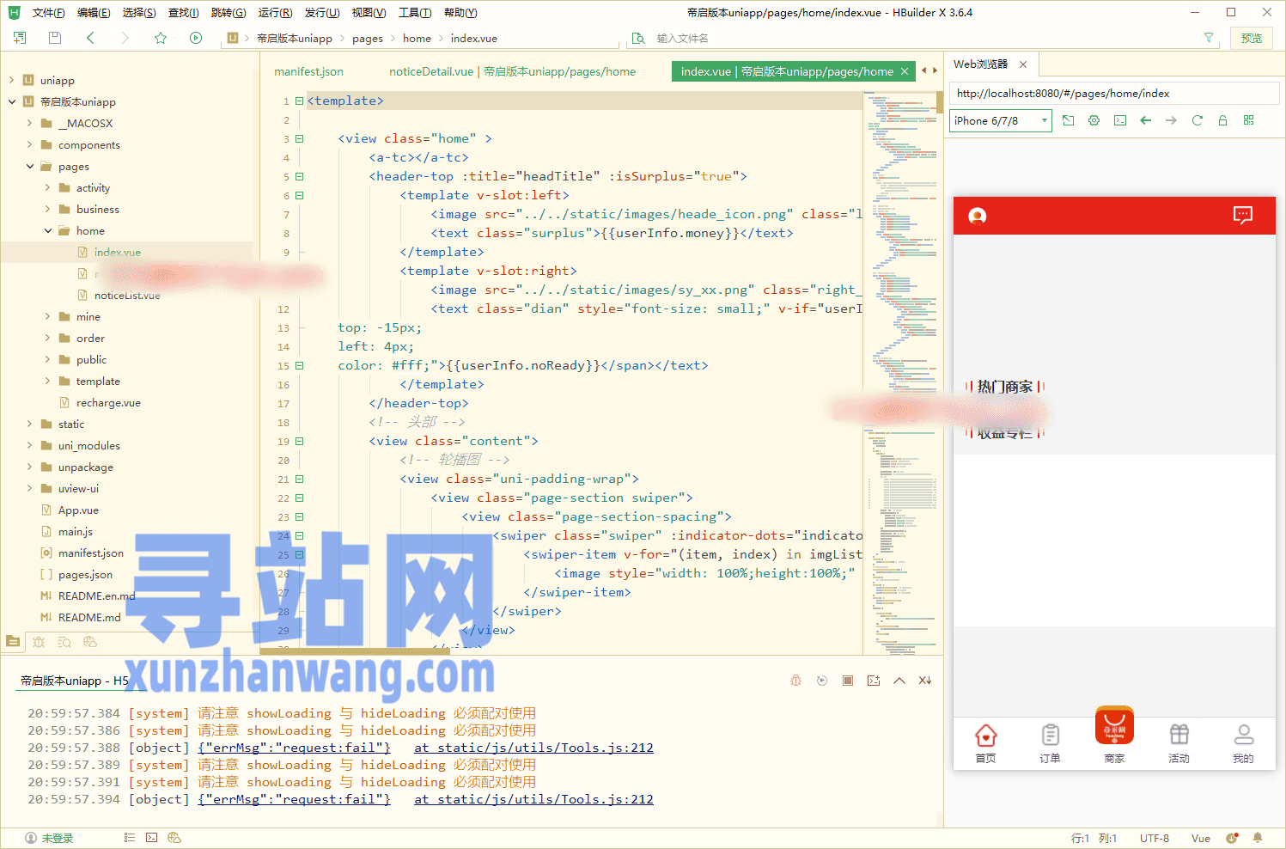
Task: Open the 运行(R) menu
Action: [x=275, y=13]
